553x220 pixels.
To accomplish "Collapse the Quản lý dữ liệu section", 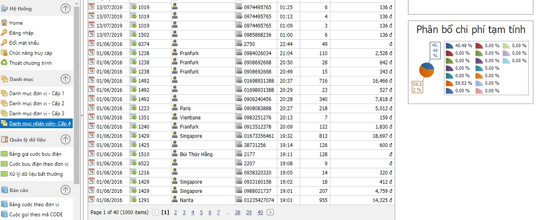I will point(66,139).
